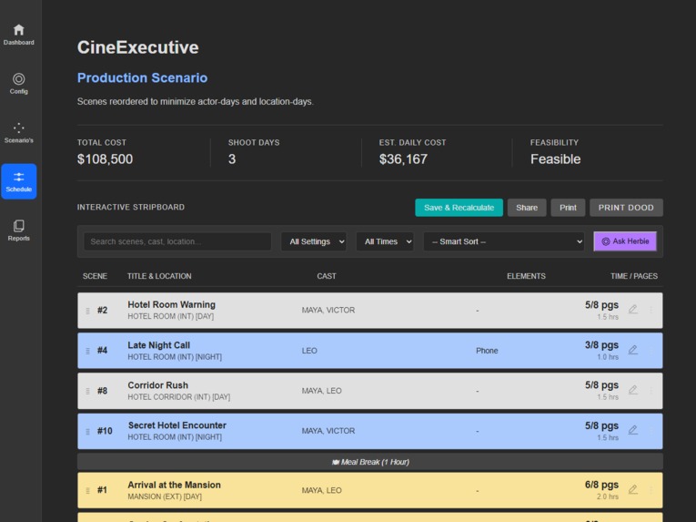The height and width of the screenshot is (522, 696).
Task: Focus the search scenes, cast, location field
Action: point(177,241)
